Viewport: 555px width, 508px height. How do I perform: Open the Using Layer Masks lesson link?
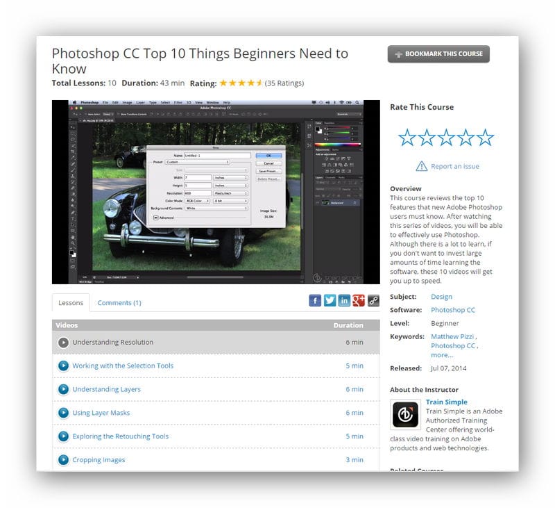101,413
